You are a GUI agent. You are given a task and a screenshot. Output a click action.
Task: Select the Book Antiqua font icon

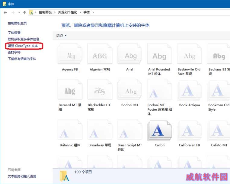coord(189,90)
